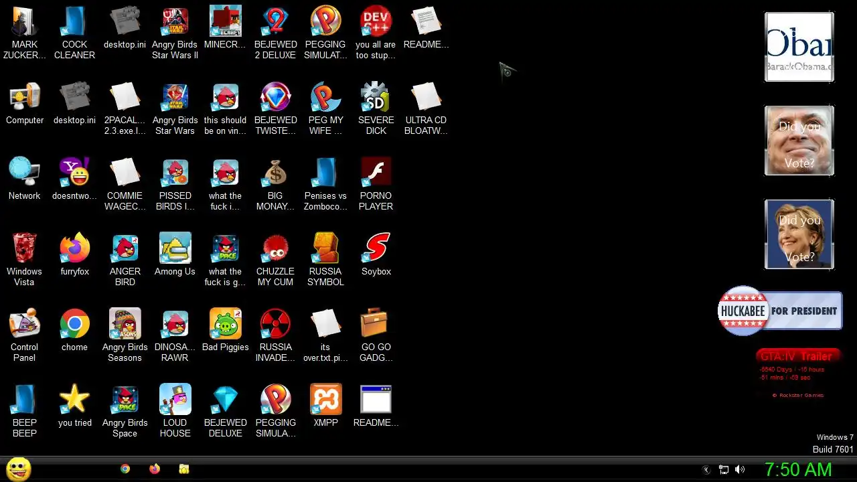
Task: Launch Angry Birds Space shortcut
Action: 125,411
